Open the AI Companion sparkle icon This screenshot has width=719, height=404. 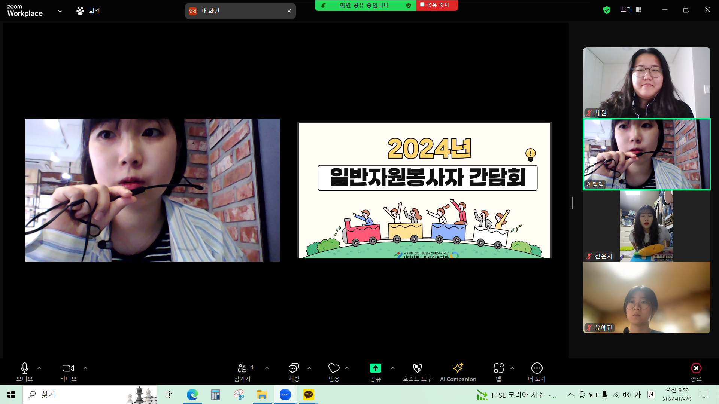click(x=458, y=368)
